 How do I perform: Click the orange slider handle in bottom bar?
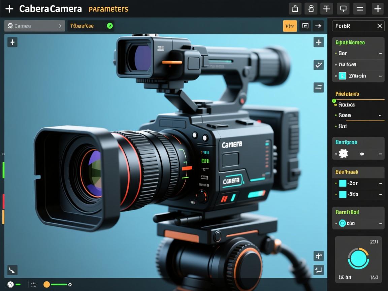[x=47, y=285]
